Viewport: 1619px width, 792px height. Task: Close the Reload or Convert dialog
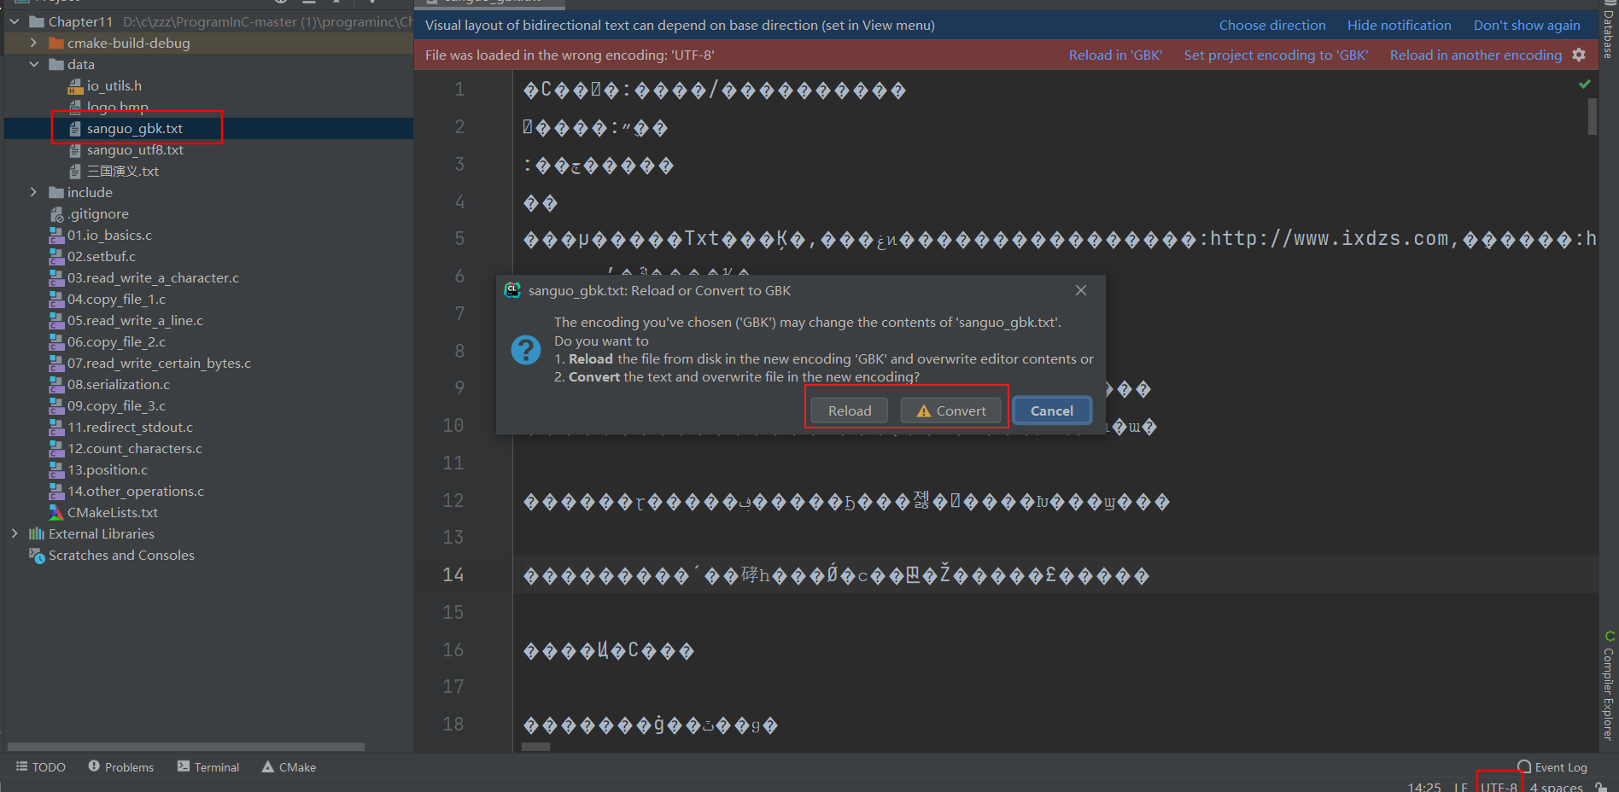pyautogui.click(x=1081, y=290)
